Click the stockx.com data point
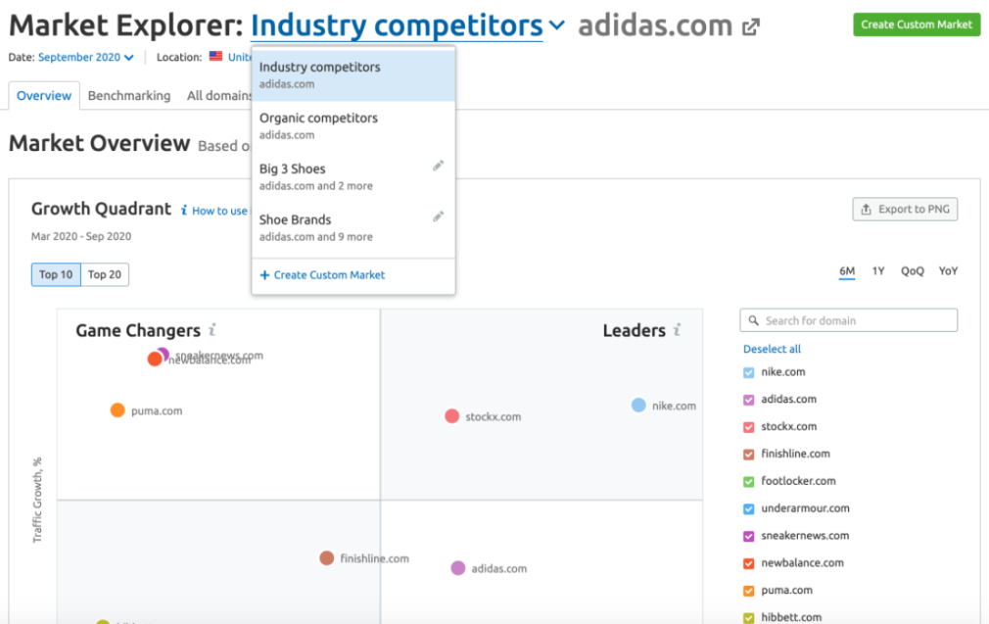 pos(451,416)
